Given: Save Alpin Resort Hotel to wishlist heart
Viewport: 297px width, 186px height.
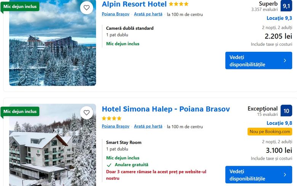Looking at the screenshot, I should tap(86, 8).
